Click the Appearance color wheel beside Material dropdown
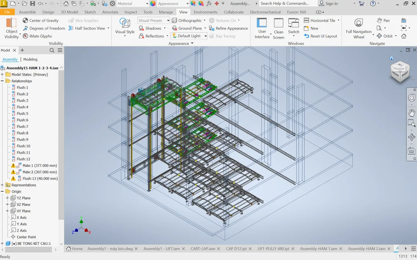The width and height of the screenshot is (417, 260). pos(153,4)
